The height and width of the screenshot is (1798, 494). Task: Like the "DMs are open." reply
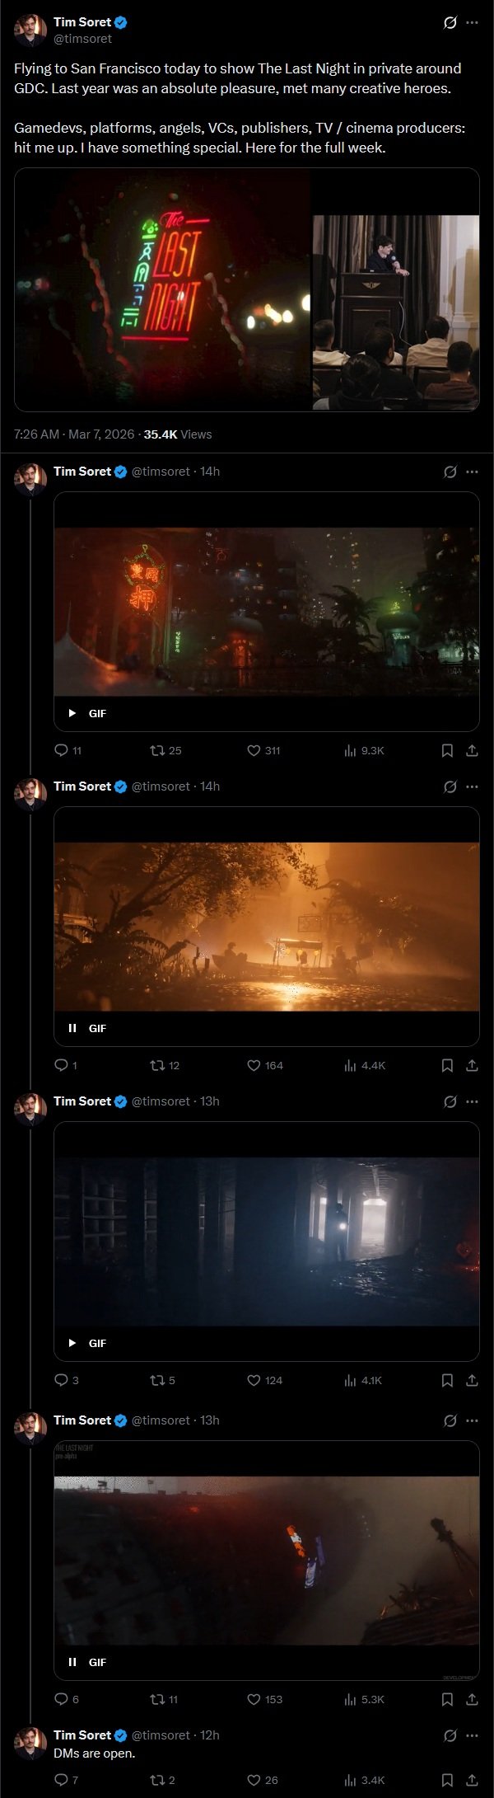254,1780
